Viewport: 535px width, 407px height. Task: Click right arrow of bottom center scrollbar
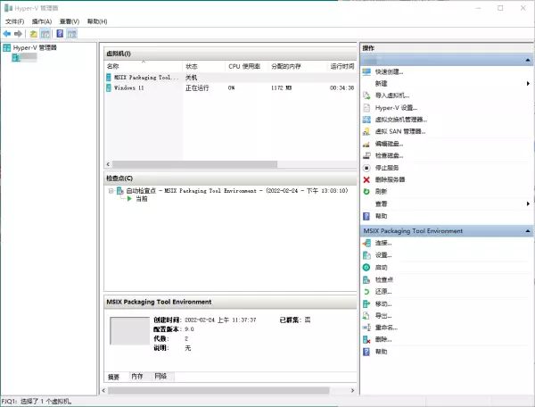[352, 390]
